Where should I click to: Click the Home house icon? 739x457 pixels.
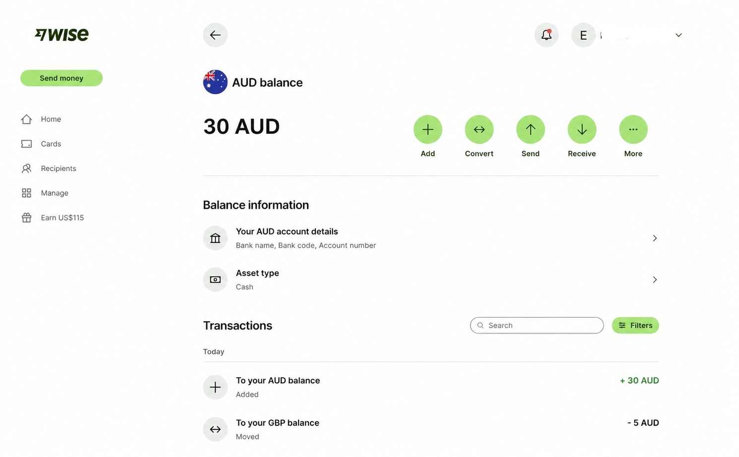tap(27, 119)
